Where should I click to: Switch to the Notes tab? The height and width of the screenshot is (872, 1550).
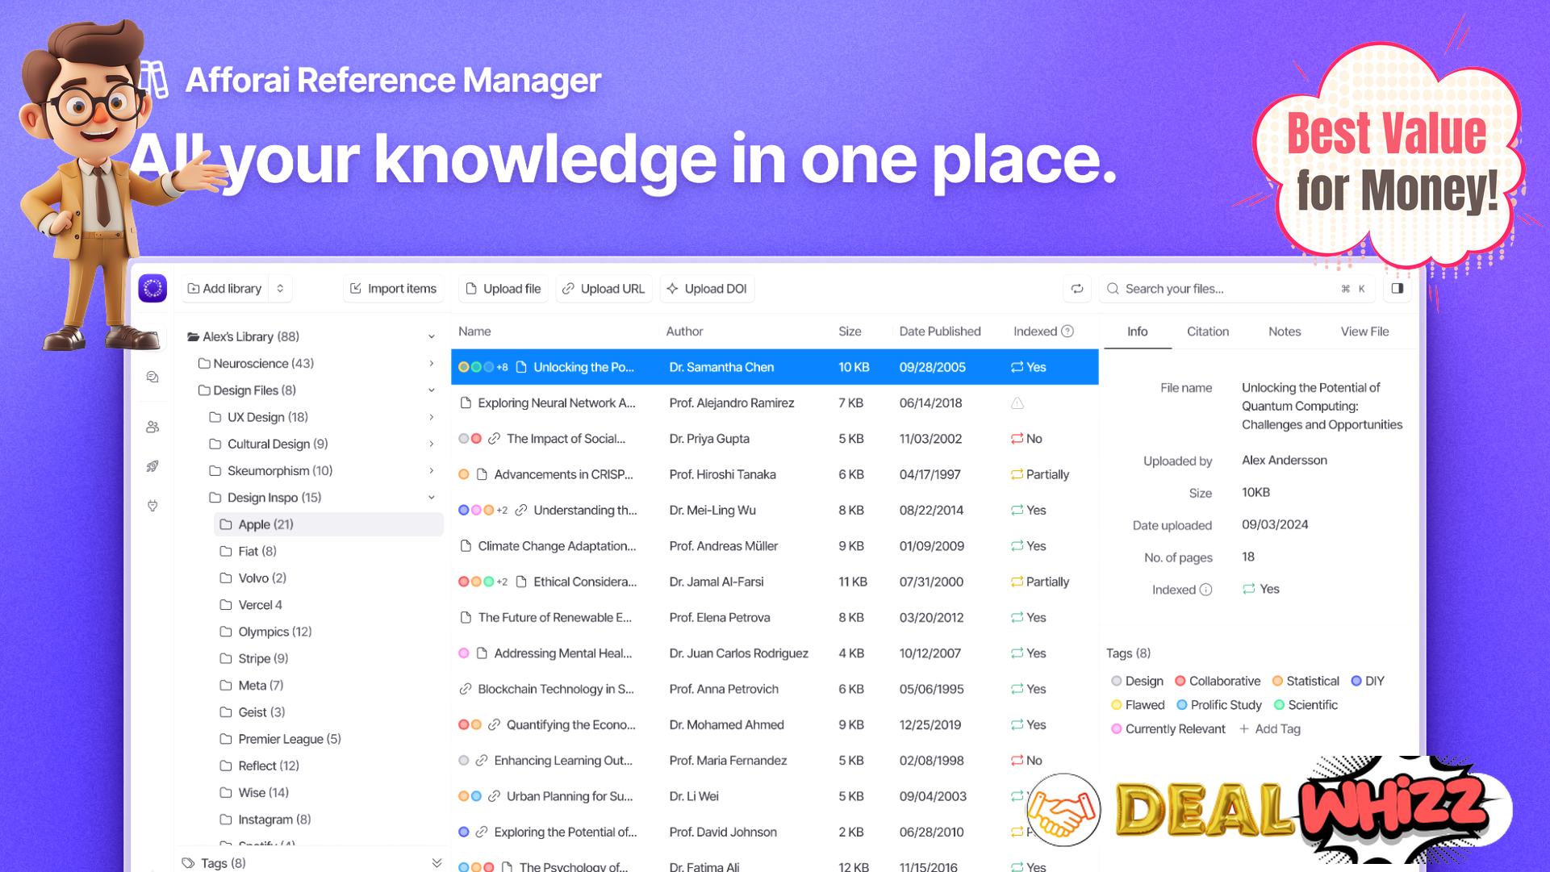tap(1284, 331)
